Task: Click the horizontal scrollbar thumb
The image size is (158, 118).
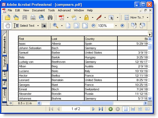Action: 81,103
